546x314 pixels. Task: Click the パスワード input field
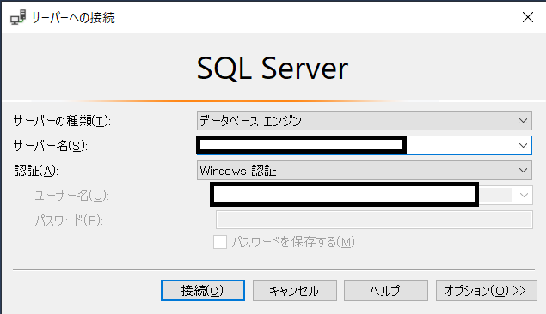[x=374, y=220]
